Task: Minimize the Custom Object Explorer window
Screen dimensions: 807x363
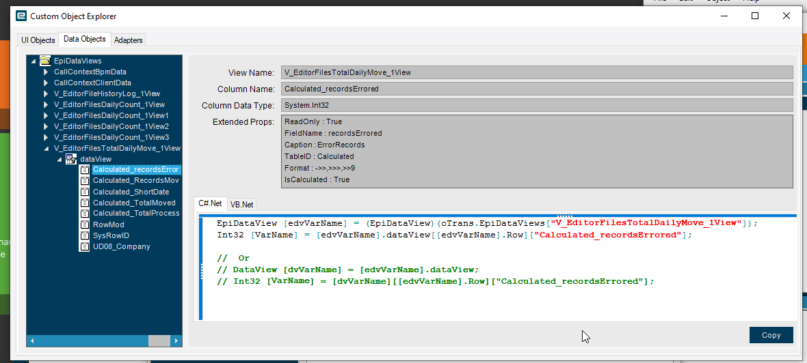Action: (724, 16)
